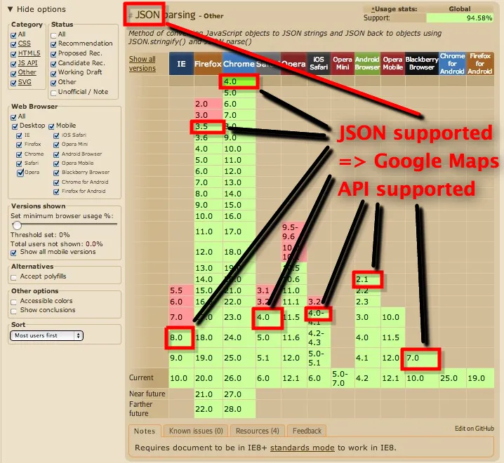Enable the Status All checkbox
Screen dimensions: 504x463
[x=53, y=35]
